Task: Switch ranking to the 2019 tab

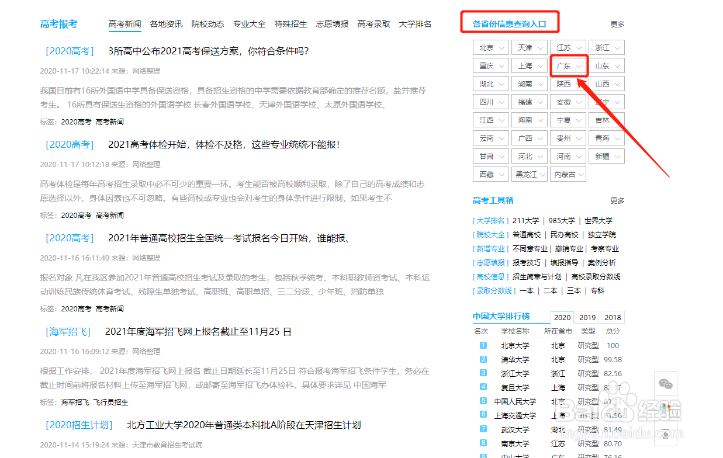Action: [x=587, y=317]
